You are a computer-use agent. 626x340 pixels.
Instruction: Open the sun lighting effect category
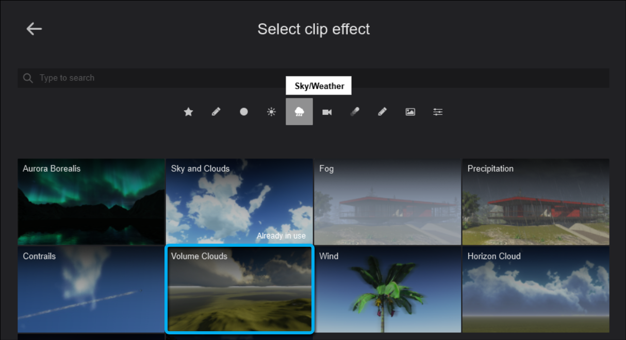tap(271, 112)
